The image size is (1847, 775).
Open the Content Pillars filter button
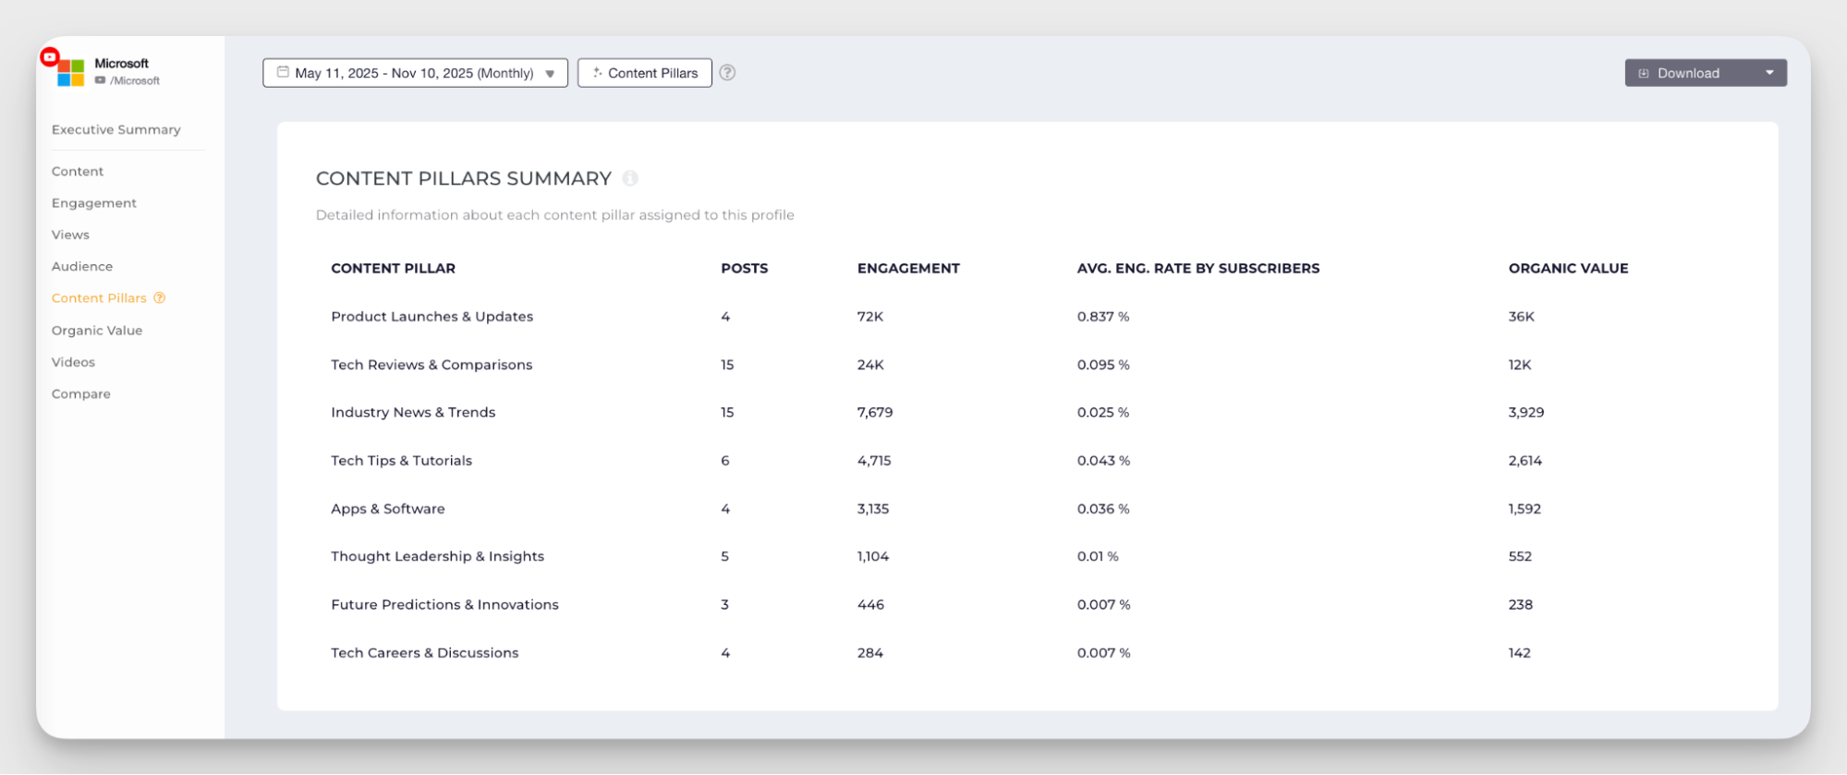pos(645,73)
